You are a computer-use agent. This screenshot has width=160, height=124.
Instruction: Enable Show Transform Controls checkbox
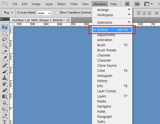[x=57, y=13]
